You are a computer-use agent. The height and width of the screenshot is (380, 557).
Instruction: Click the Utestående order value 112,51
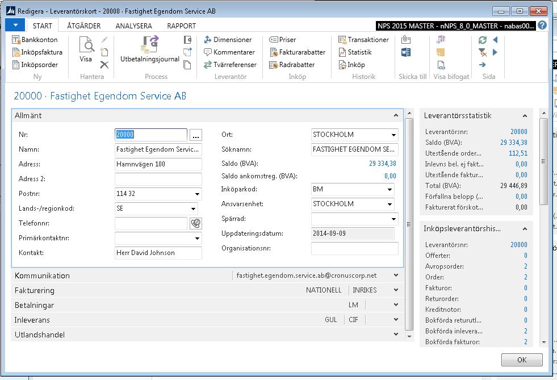pyautogui.click(x=518, y=153)
